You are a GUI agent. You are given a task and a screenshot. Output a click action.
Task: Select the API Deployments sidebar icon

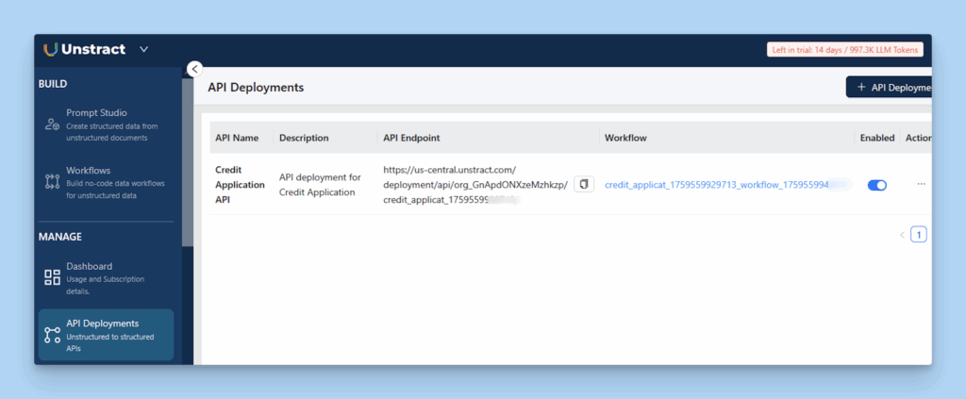53,334
